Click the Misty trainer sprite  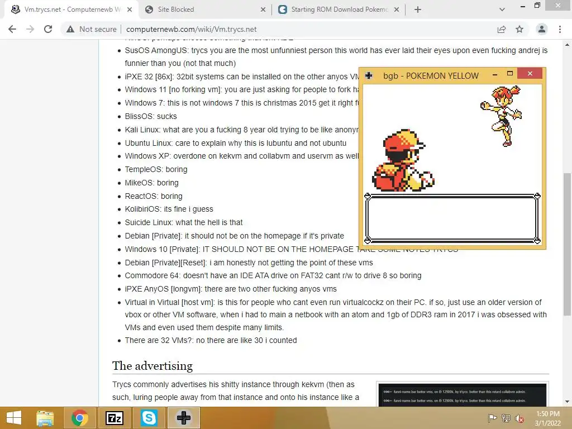tap(502, 116)
